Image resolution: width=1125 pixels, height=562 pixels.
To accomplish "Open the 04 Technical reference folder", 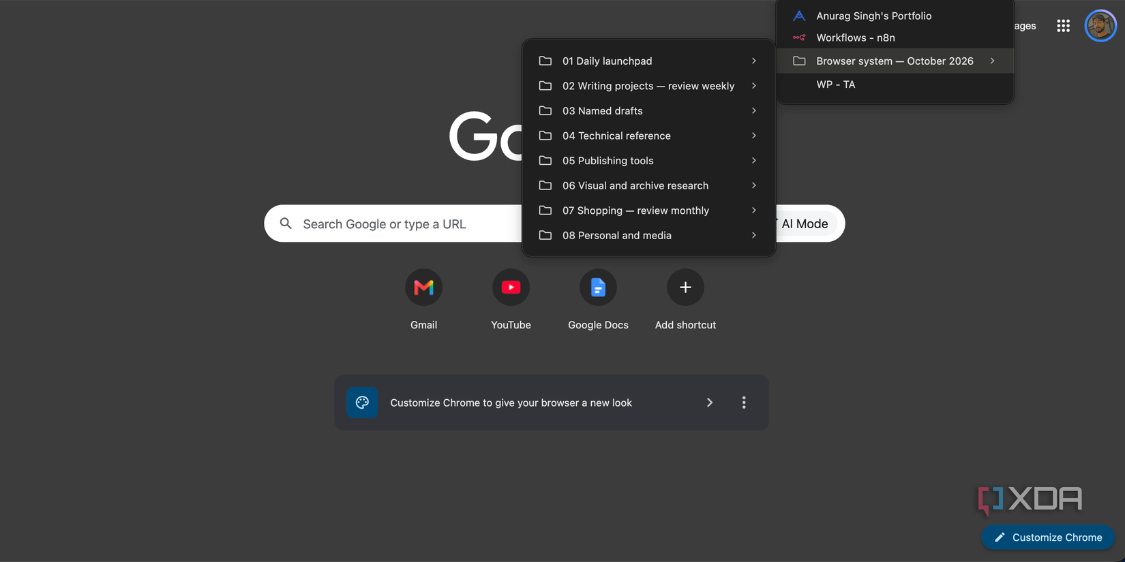I will pyautogui.click(x=648, y=136).
